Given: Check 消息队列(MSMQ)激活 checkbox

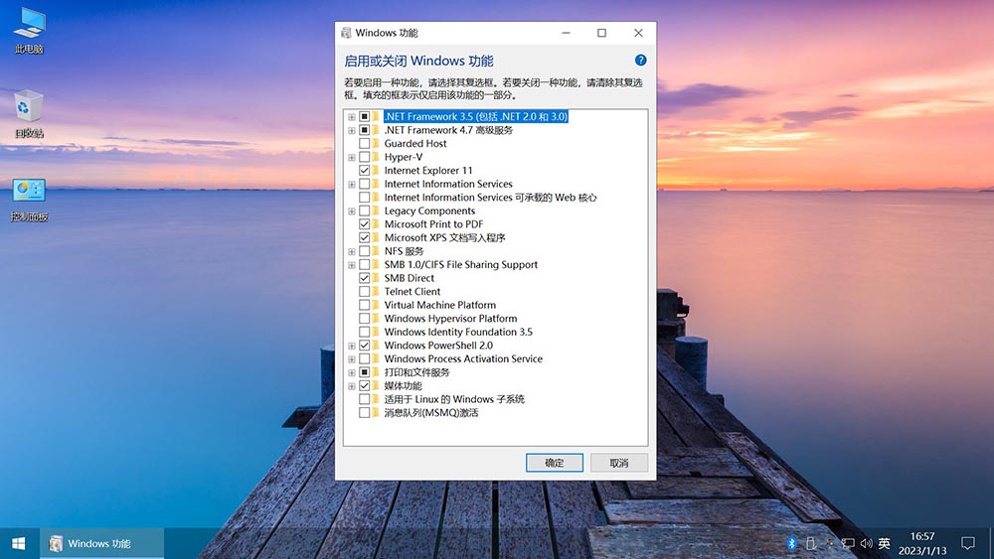Looking at the screenshot, I should 365,413.
